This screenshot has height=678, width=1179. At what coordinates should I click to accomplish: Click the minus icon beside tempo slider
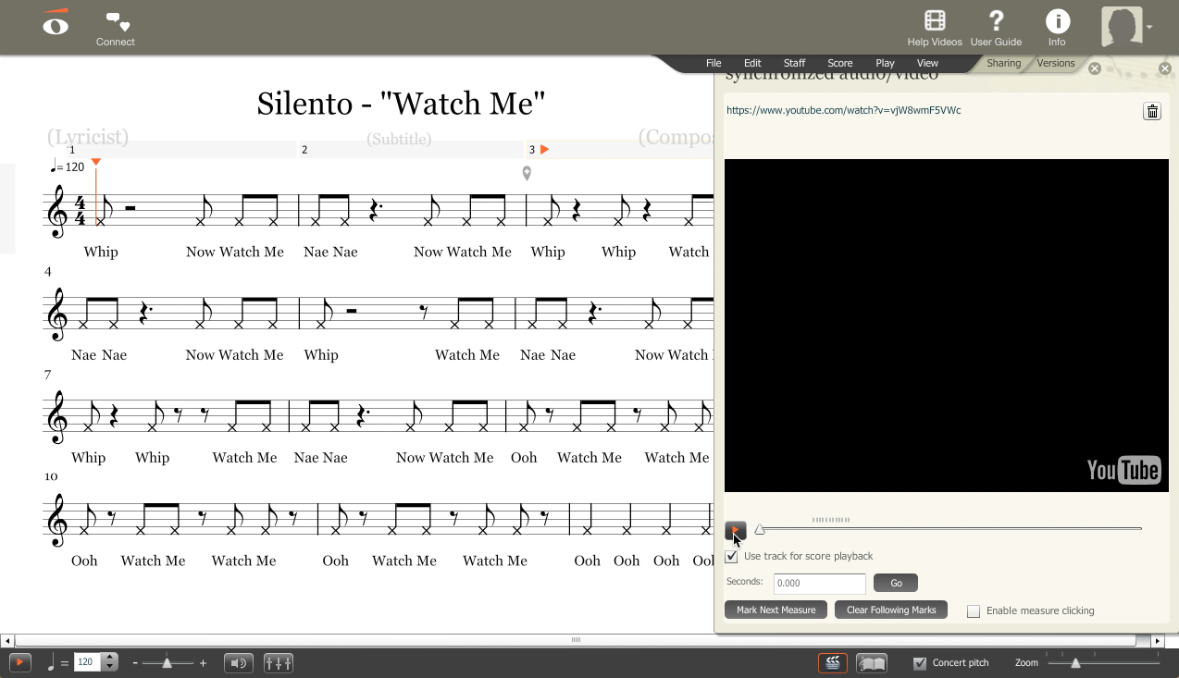pyautogui.click(x=135, y=663)
